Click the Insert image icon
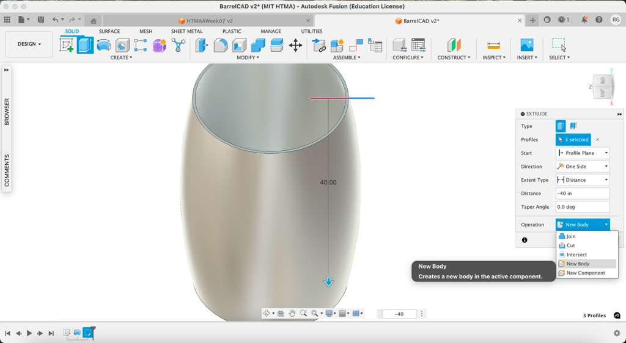The width and height of the screenshot is (626, 343). pos(526,45)
